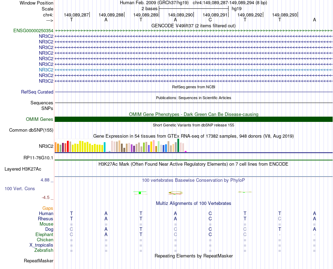Click the RepeatMasker track label
Image resolution: width=333 pixels, height=269 pixels.
39,261
